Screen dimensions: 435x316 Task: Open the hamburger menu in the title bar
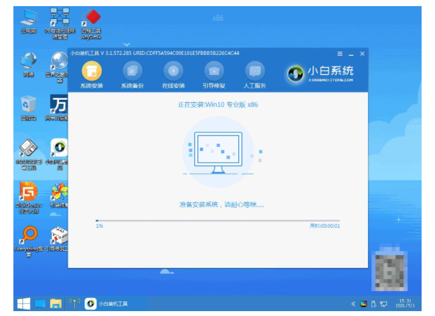(x=340, y=54)
